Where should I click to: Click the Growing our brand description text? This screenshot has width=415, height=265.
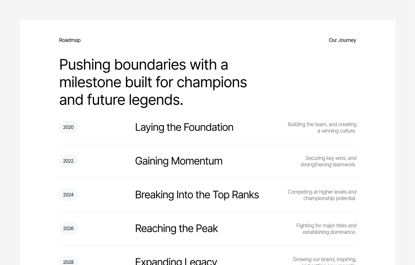(324, 260)
